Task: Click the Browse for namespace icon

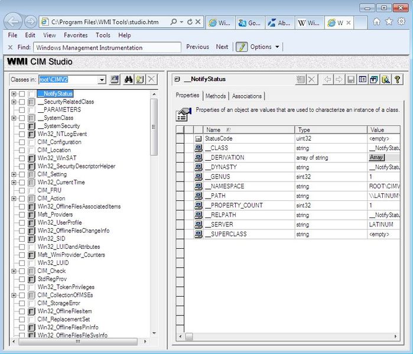Action: click(114, 79)
